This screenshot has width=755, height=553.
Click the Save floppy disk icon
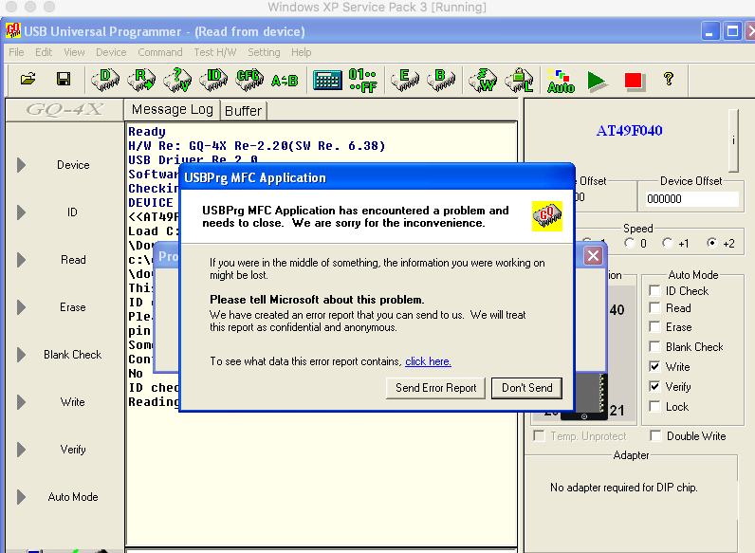pos(64,80)
